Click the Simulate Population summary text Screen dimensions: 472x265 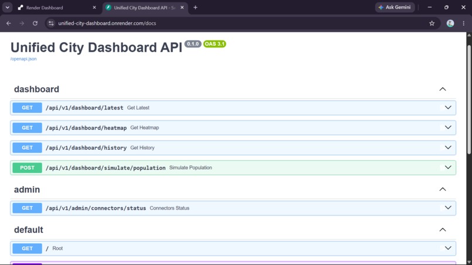point(190,167)
